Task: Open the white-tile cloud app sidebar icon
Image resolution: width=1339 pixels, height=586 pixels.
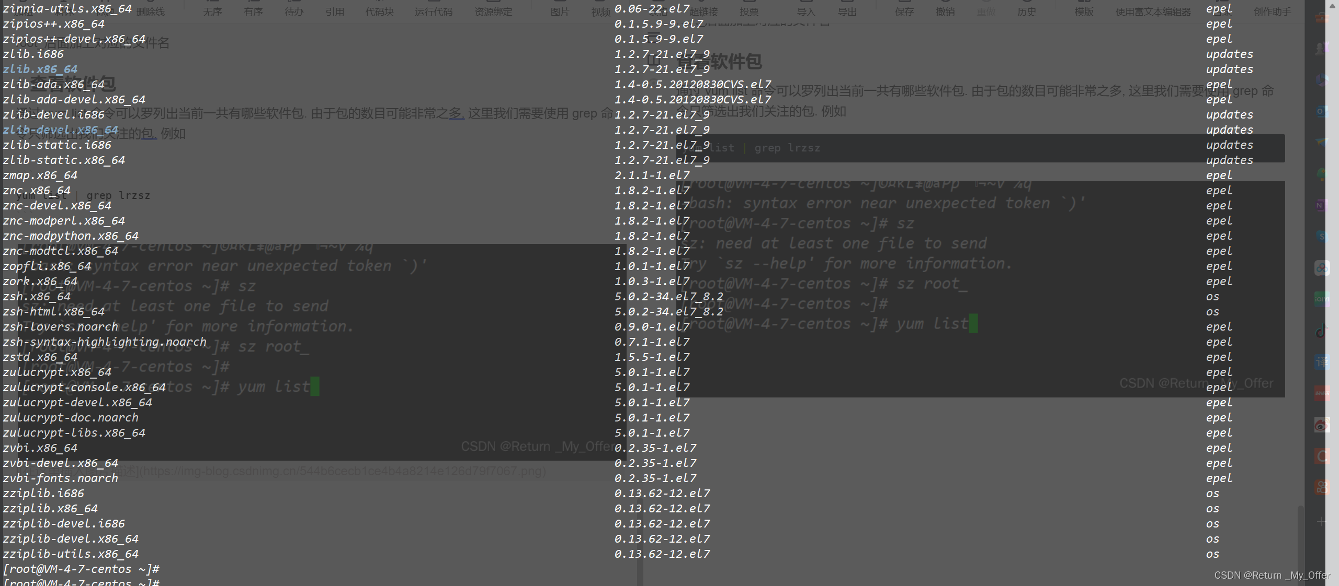Action: (1322, 268)
